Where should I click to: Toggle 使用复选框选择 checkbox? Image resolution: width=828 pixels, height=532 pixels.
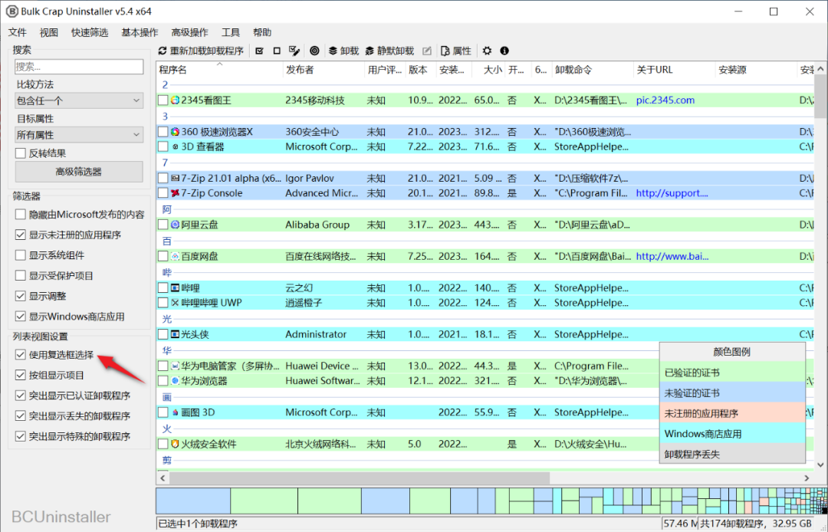coord(21,355)
